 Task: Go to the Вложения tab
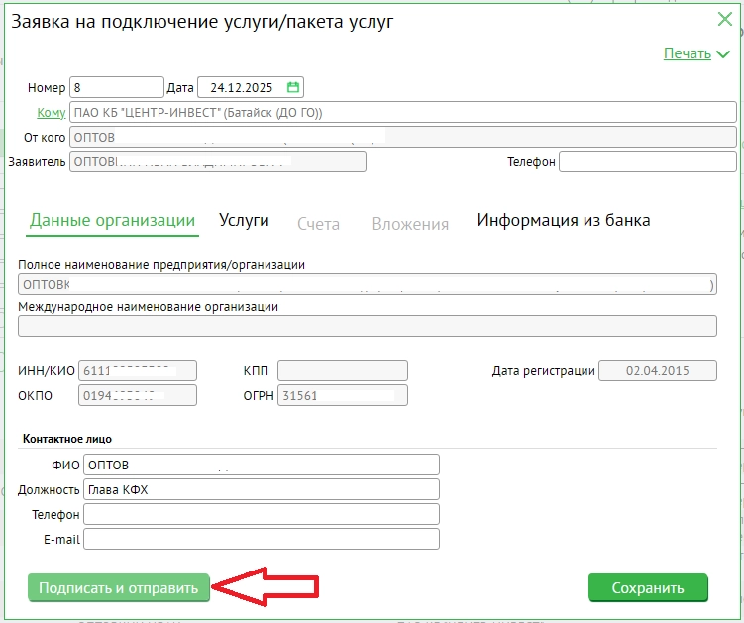410,224
